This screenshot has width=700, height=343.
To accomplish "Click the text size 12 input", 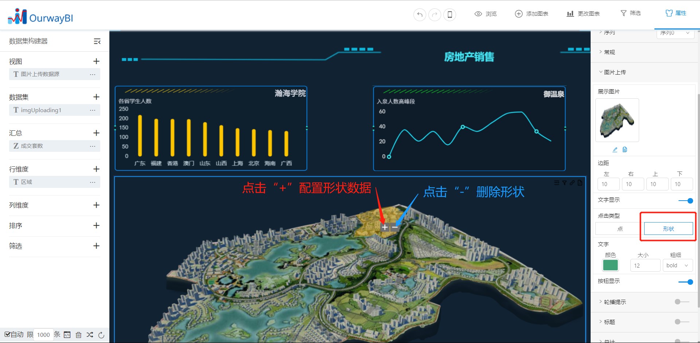I will [x=645, y=265].
